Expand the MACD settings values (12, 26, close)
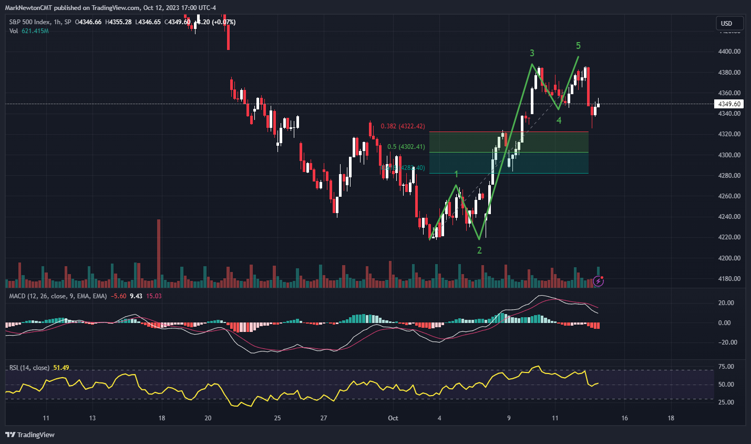This screenshot has height=444, width=751. 64,296
